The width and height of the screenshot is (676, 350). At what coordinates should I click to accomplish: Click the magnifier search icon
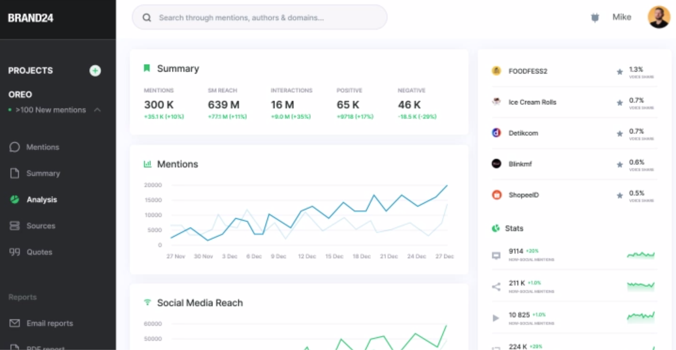pos(147,18)
